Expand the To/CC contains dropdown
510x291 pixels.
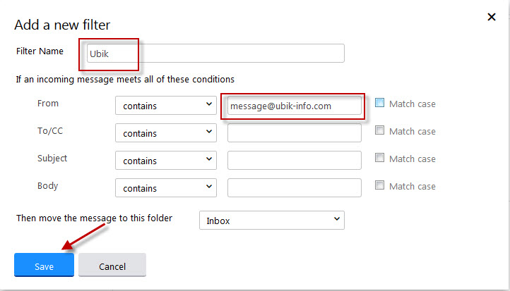pyautogui.click(x=165, y=132)
